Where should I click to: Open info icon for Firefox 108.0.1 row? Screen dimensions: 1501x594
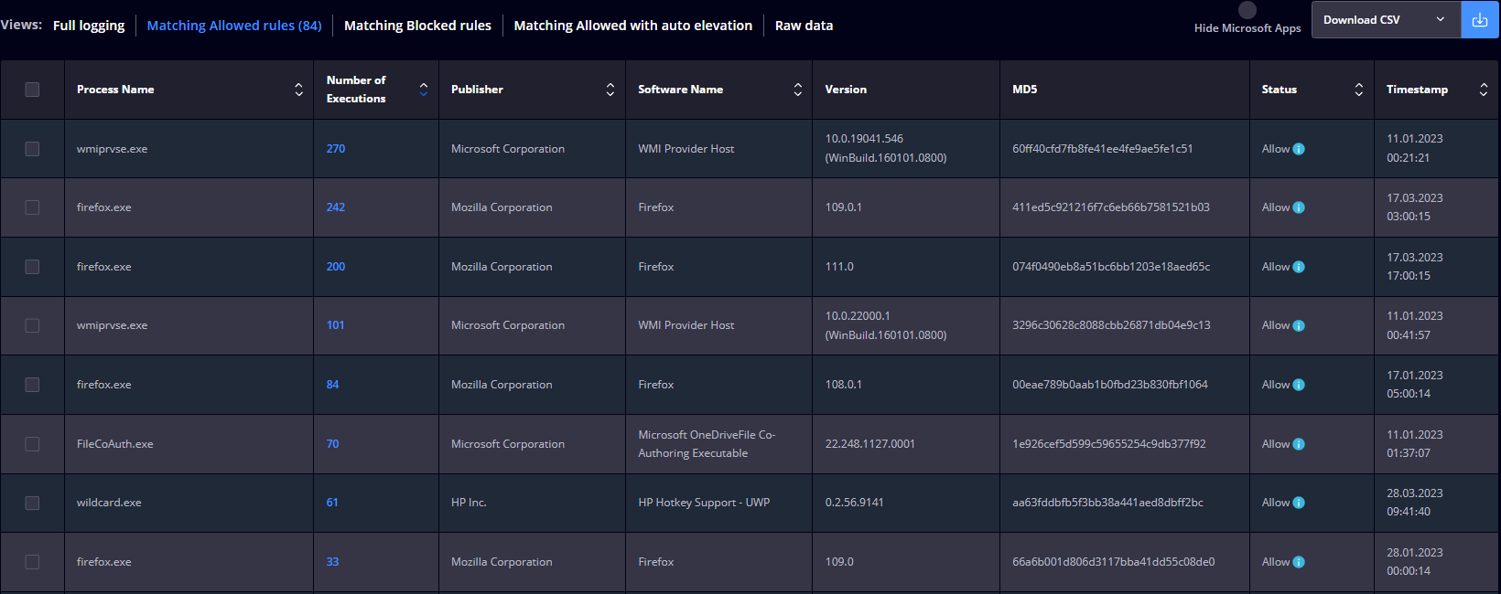[1299, 385]
